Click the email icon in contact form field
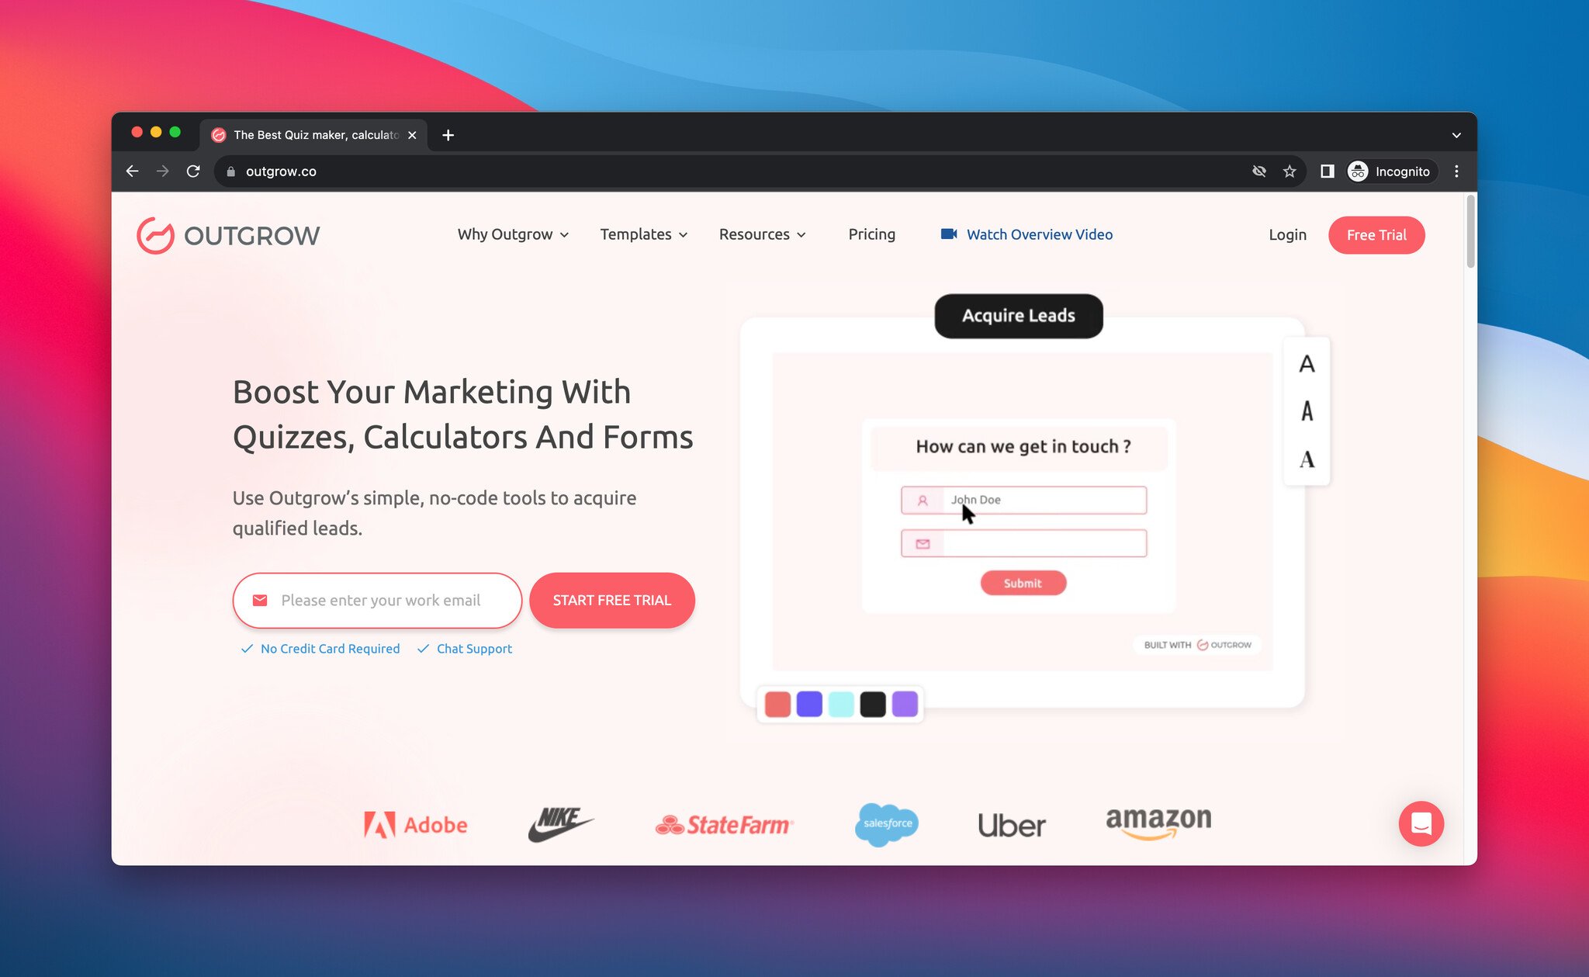This screenshot has width=1589, height=977. (x=923, y=541)
